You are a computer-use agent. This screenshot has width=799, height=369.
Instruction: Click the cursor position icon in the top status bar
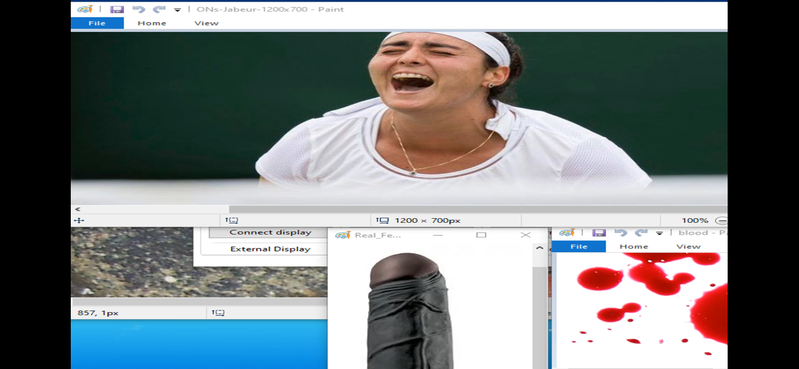point(79,220)
